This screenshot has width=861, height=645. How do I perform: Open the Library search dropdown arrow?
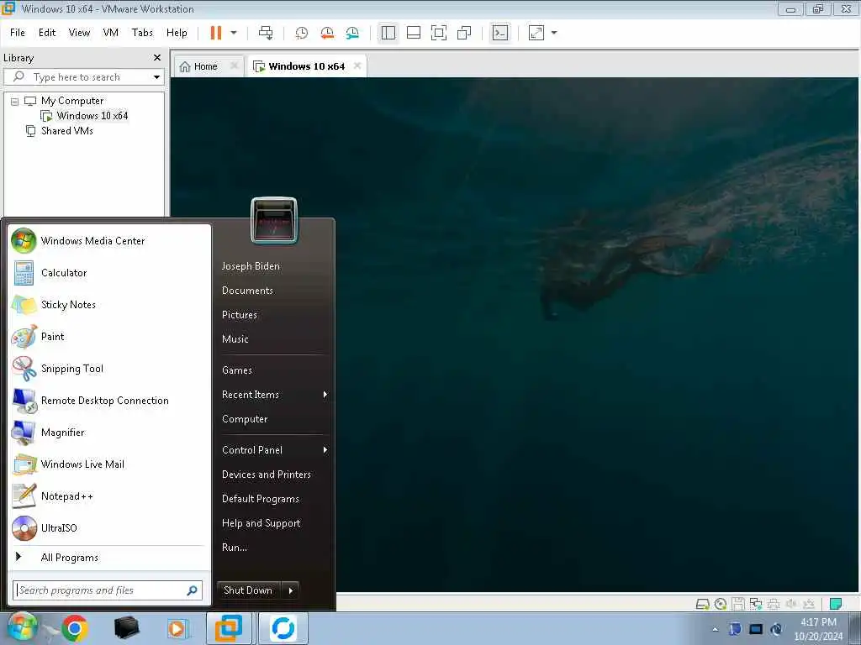tap(157, 77)
